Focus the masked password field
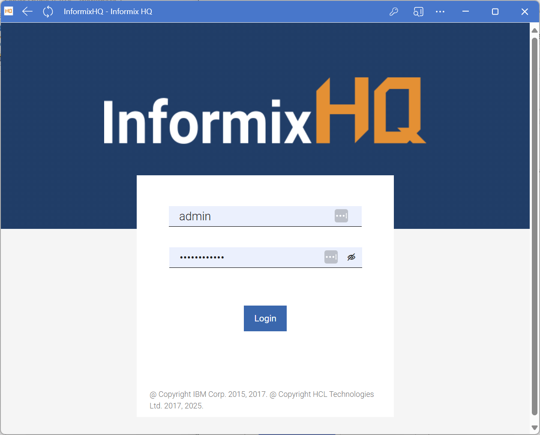The width and height of the screenshot is (540, 435). 244,258
